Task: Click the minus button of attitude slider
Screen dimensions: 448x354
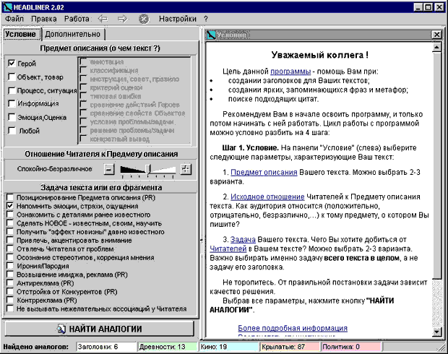Action: [x=108, y=169]
